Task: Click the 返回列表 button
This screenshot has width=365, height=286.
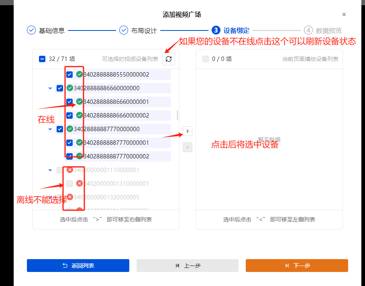Action: tap(77, 265)
